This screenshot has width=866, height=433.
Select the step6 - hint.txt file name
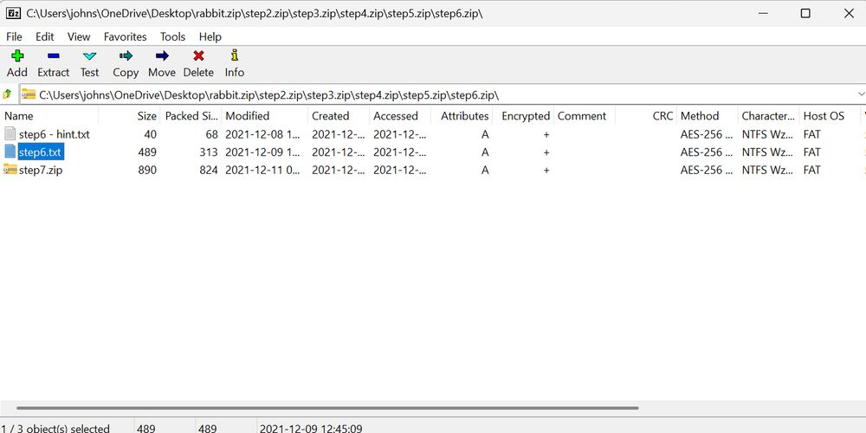click(x=54, y=134)
